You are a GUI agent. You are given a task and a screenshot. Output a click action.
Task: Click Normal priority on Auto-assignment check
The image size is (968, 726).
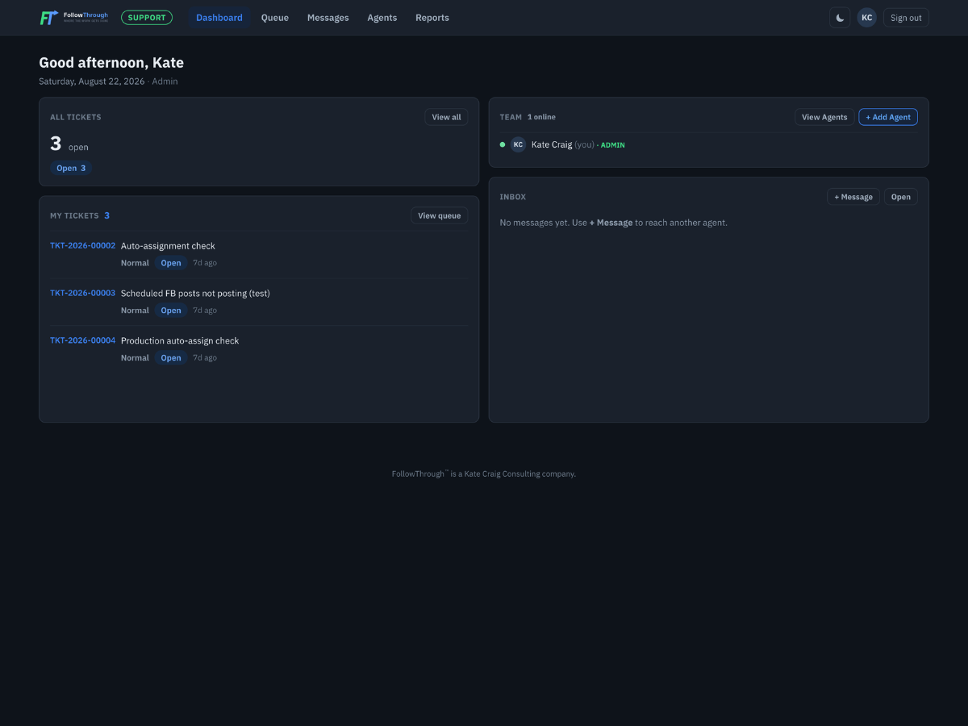click(x=135, y=263)
